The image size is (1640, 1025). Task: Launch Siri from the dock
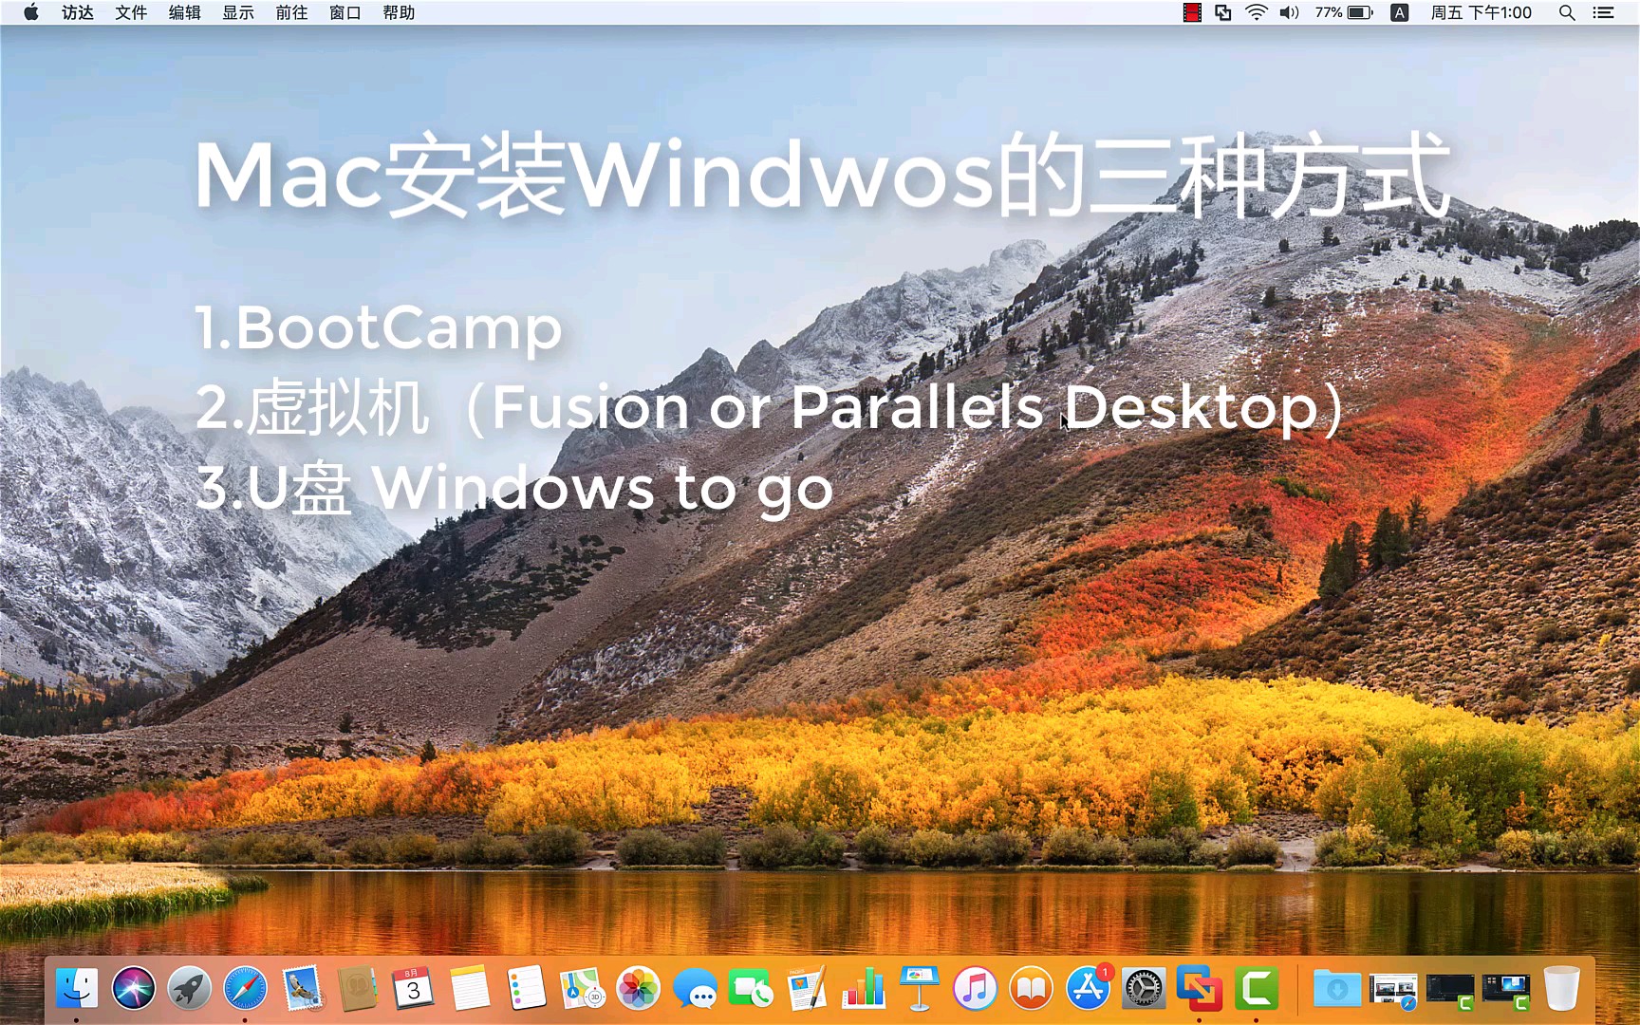pyautogui.click(x=133, y=989)
